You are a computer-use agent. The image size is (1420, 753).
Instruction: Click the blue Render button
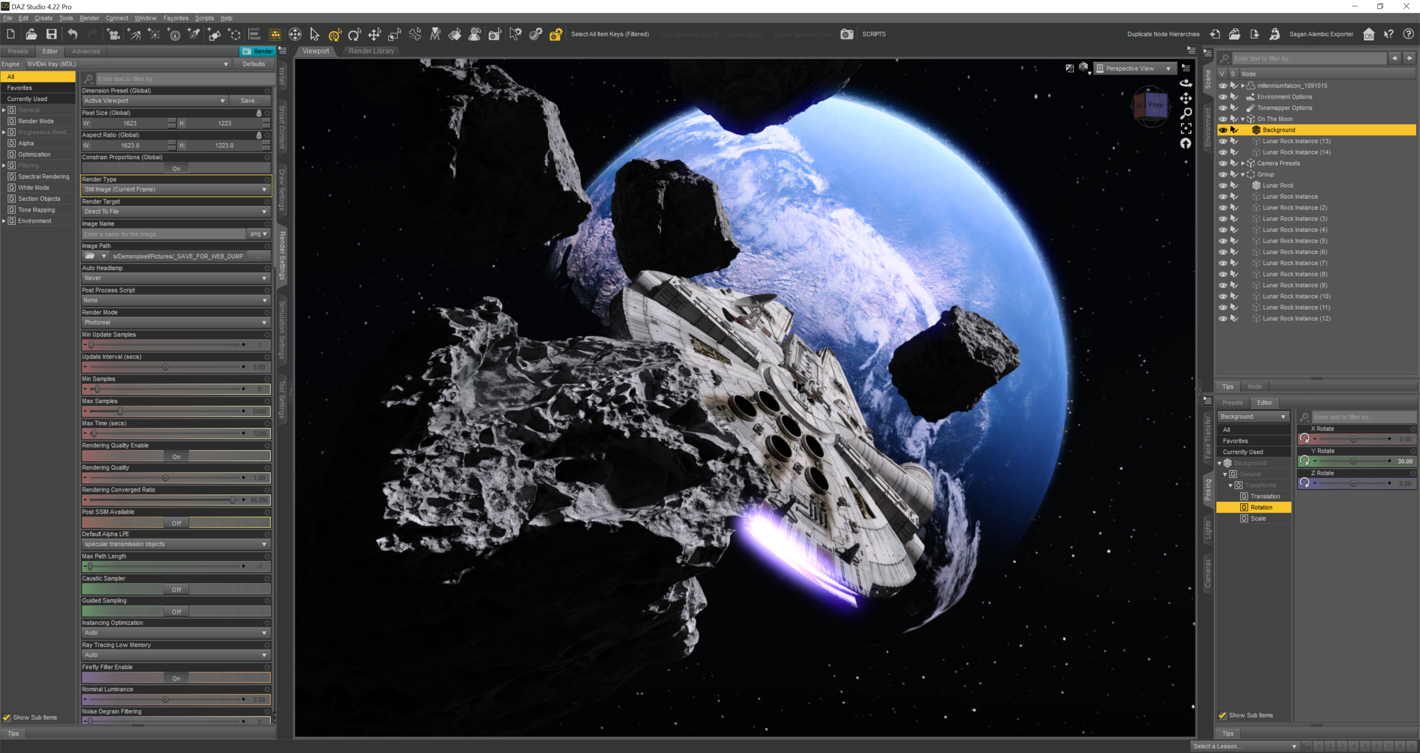pos(257,51)
